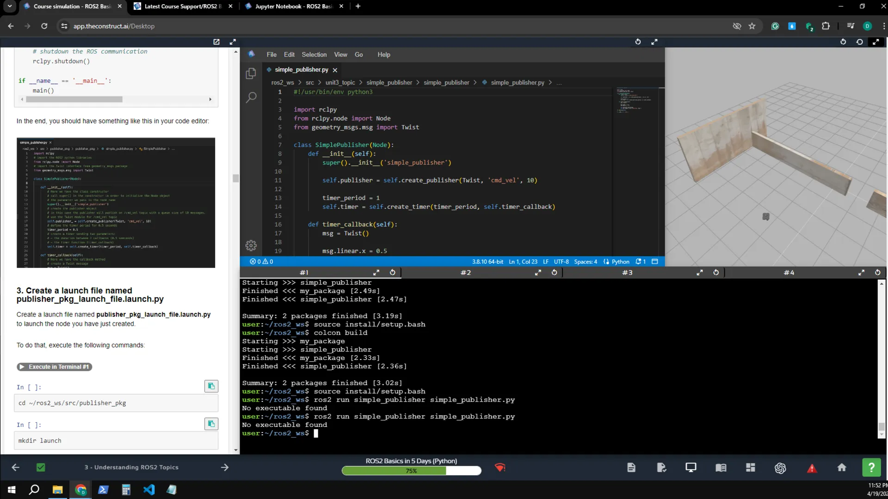Open the tab search dropdown in Chrome
Viewport: 888px width, 499px height.
[x=10, y=6]
